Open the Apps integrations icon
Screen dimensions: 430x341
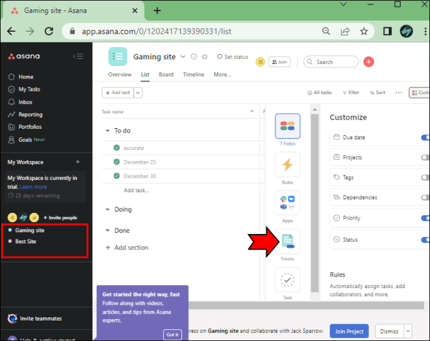[287, 203]
